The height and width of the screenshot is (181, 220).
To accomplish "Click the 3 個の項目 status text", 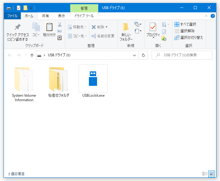I will pos(16,174).
